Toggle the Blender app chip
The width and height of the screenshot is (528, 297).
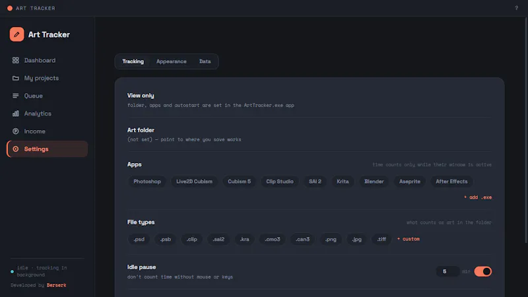(374, 181)
